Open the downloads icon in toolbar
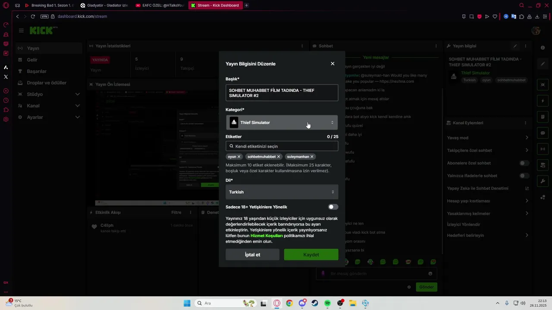The image size is (552, 310). coord(537,16)
